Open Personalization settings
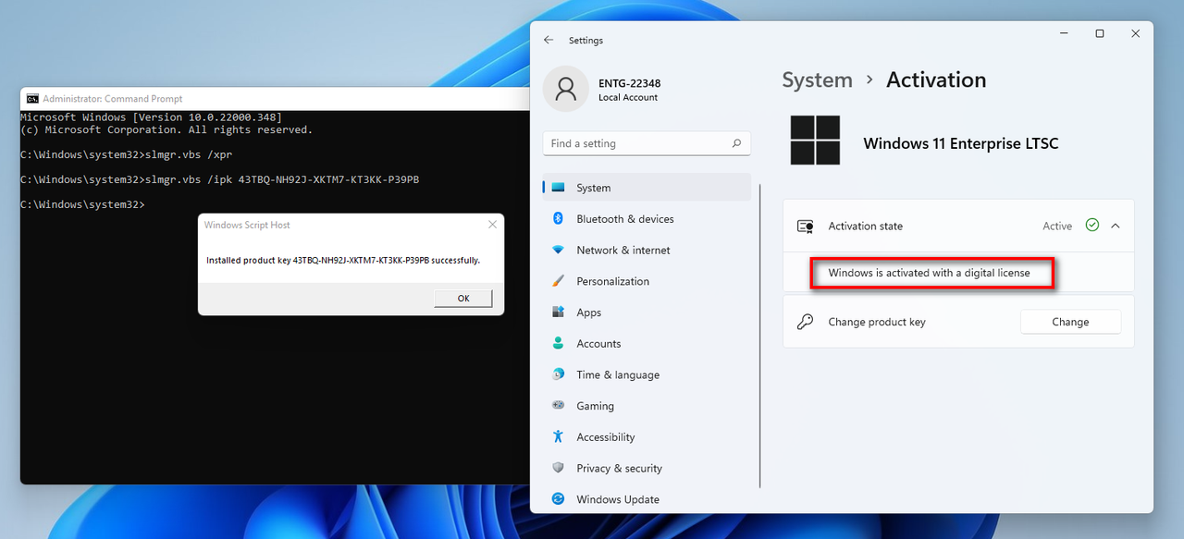Image resolution: width=1184 pixels, height=539 pixels. [x=647, y=281]
